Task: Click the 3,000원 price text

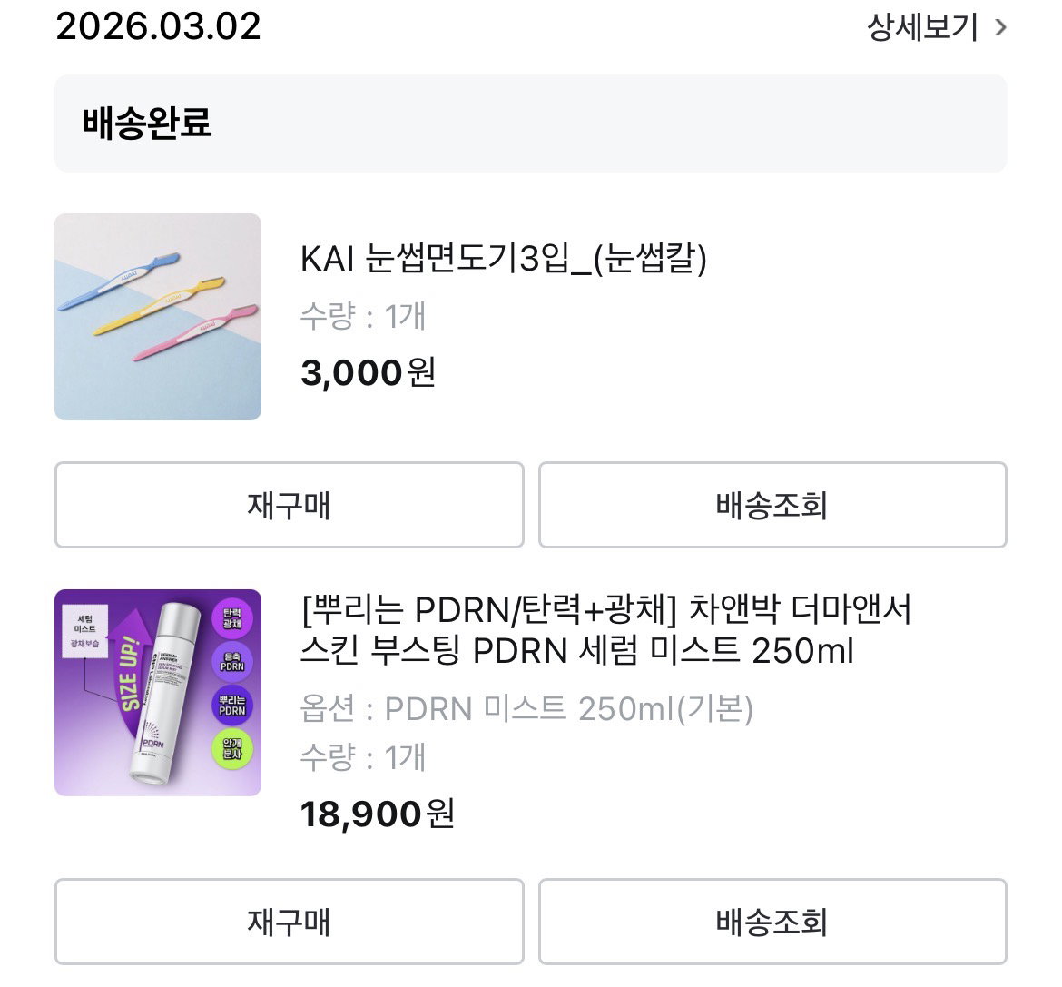Action: click(368, 372)
